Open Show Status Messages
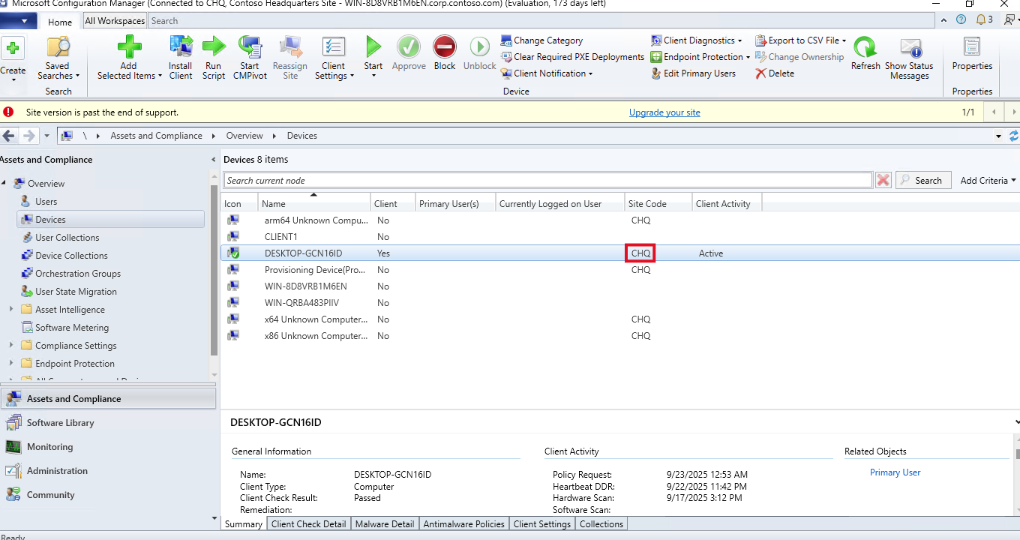This screenshot has height=540, width=1020. click(910, 48)
